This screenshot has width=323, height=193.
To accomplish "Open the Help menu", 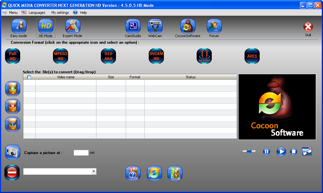I will coord(83,13).
